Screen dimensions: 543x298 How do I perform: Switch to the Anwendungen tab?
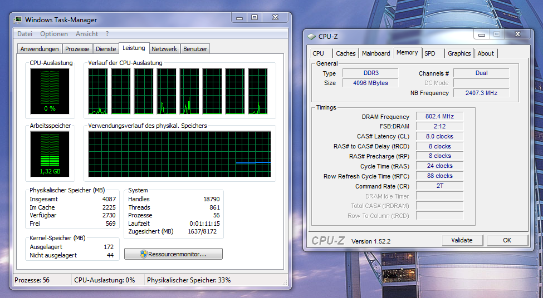click(x=40, y=49)
